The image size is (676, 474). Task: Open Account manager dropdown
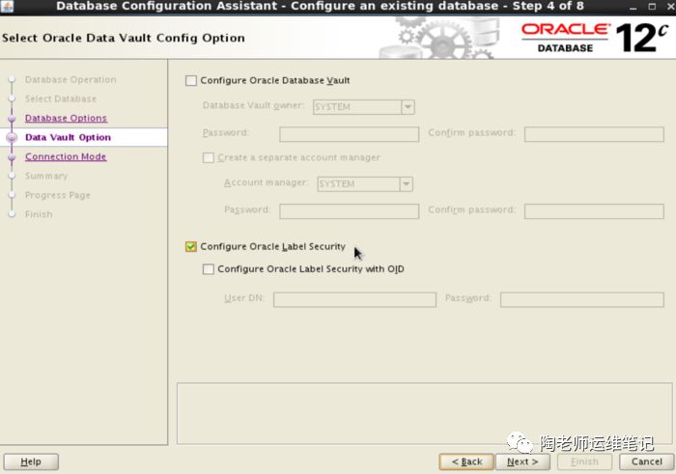tap(406, 184)
